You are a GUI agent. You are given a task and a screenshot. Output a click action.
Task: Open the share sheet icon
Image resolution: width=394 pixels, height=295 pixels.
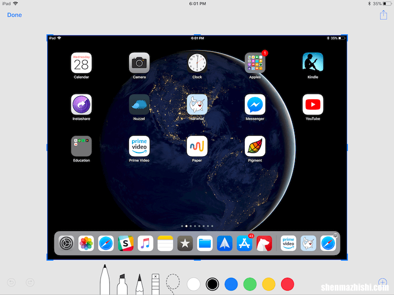[x=383, y=15]
